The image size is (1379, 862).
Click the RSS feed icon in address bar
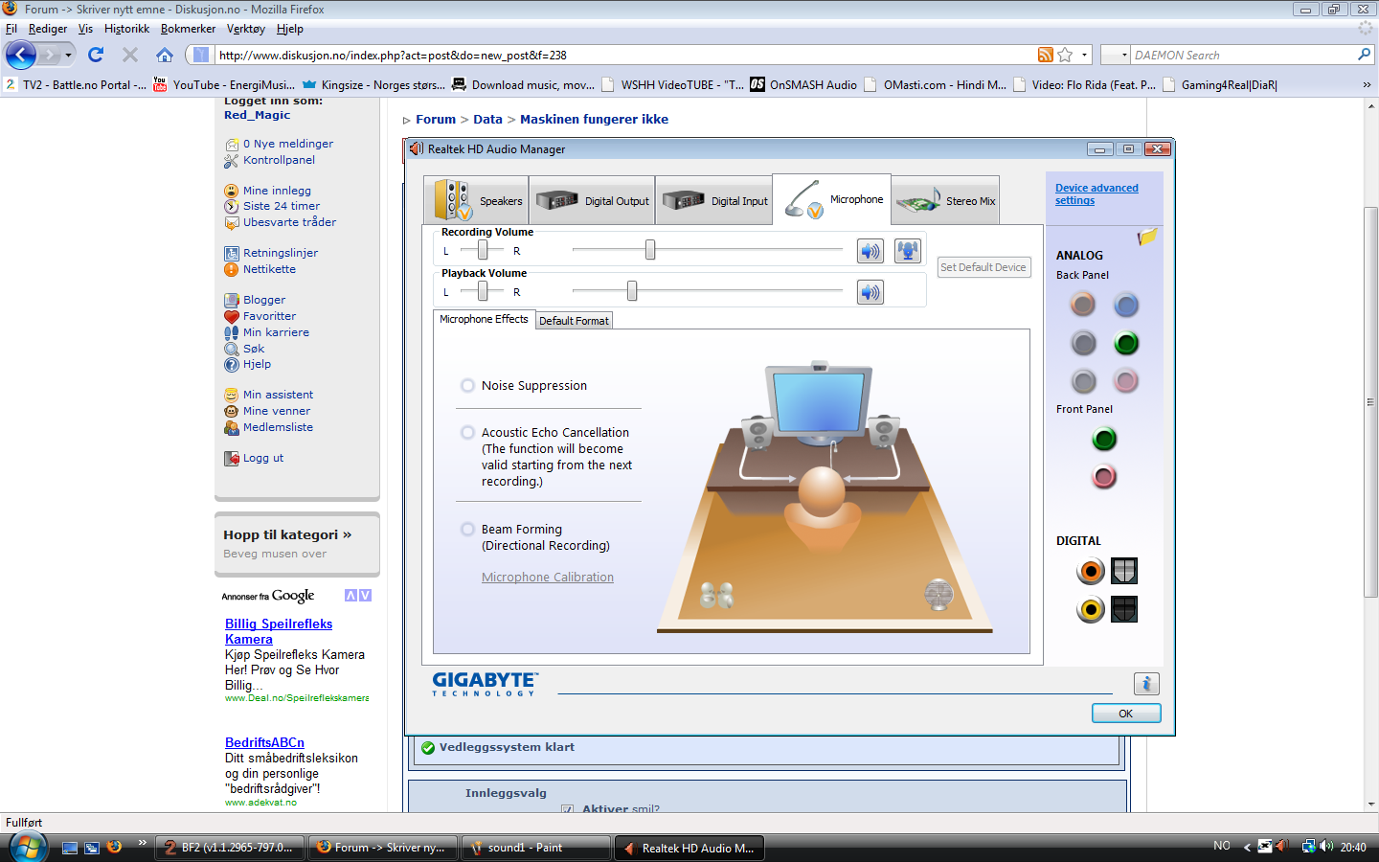click(1045, 55)
